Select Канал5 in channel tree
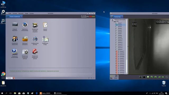Screen dimensions: 169x95 click(x=120, y=30)
